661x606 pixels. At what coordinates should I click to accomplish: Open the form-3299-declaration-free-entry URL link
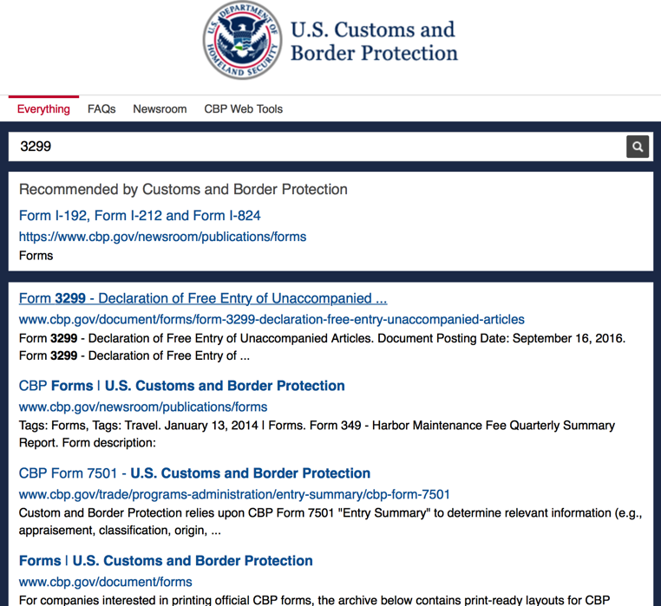click(x=272, y=319)
